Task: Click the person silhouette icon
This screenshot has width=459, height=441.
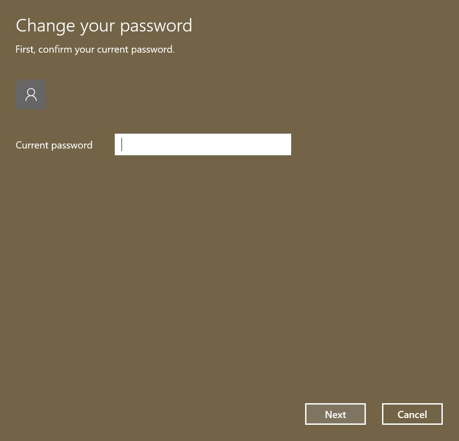Action: pos(31,94)
